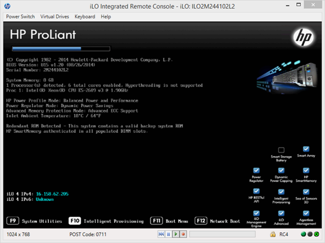Open the Help menu

coord(106,17)
